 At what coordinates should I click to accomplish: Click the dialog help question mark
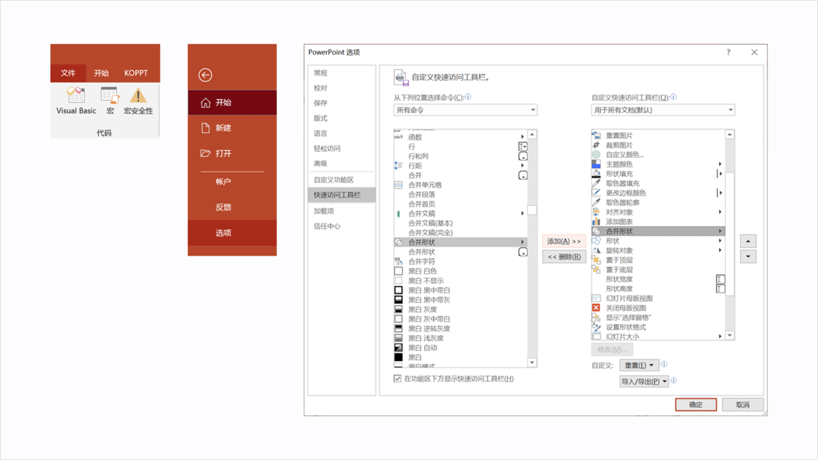point(728,53)
